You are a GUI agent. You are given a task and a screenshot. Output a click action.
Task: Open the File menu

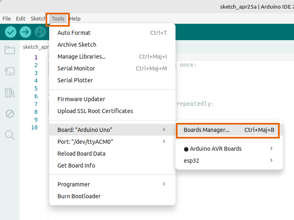(7, 19)
